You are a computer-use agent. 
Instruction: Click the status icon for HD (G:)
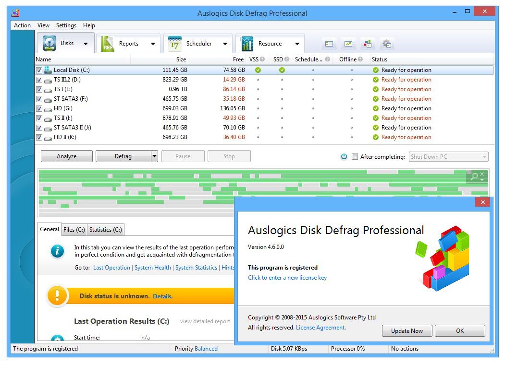pos(376,108)
